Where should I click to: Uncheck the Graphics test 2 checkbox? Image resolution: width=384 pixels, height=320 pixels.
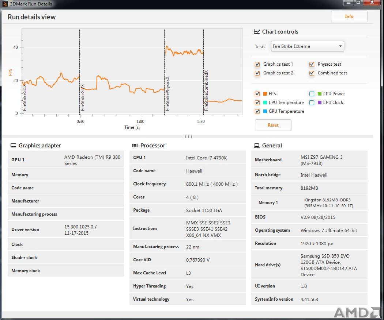point(257,73)
